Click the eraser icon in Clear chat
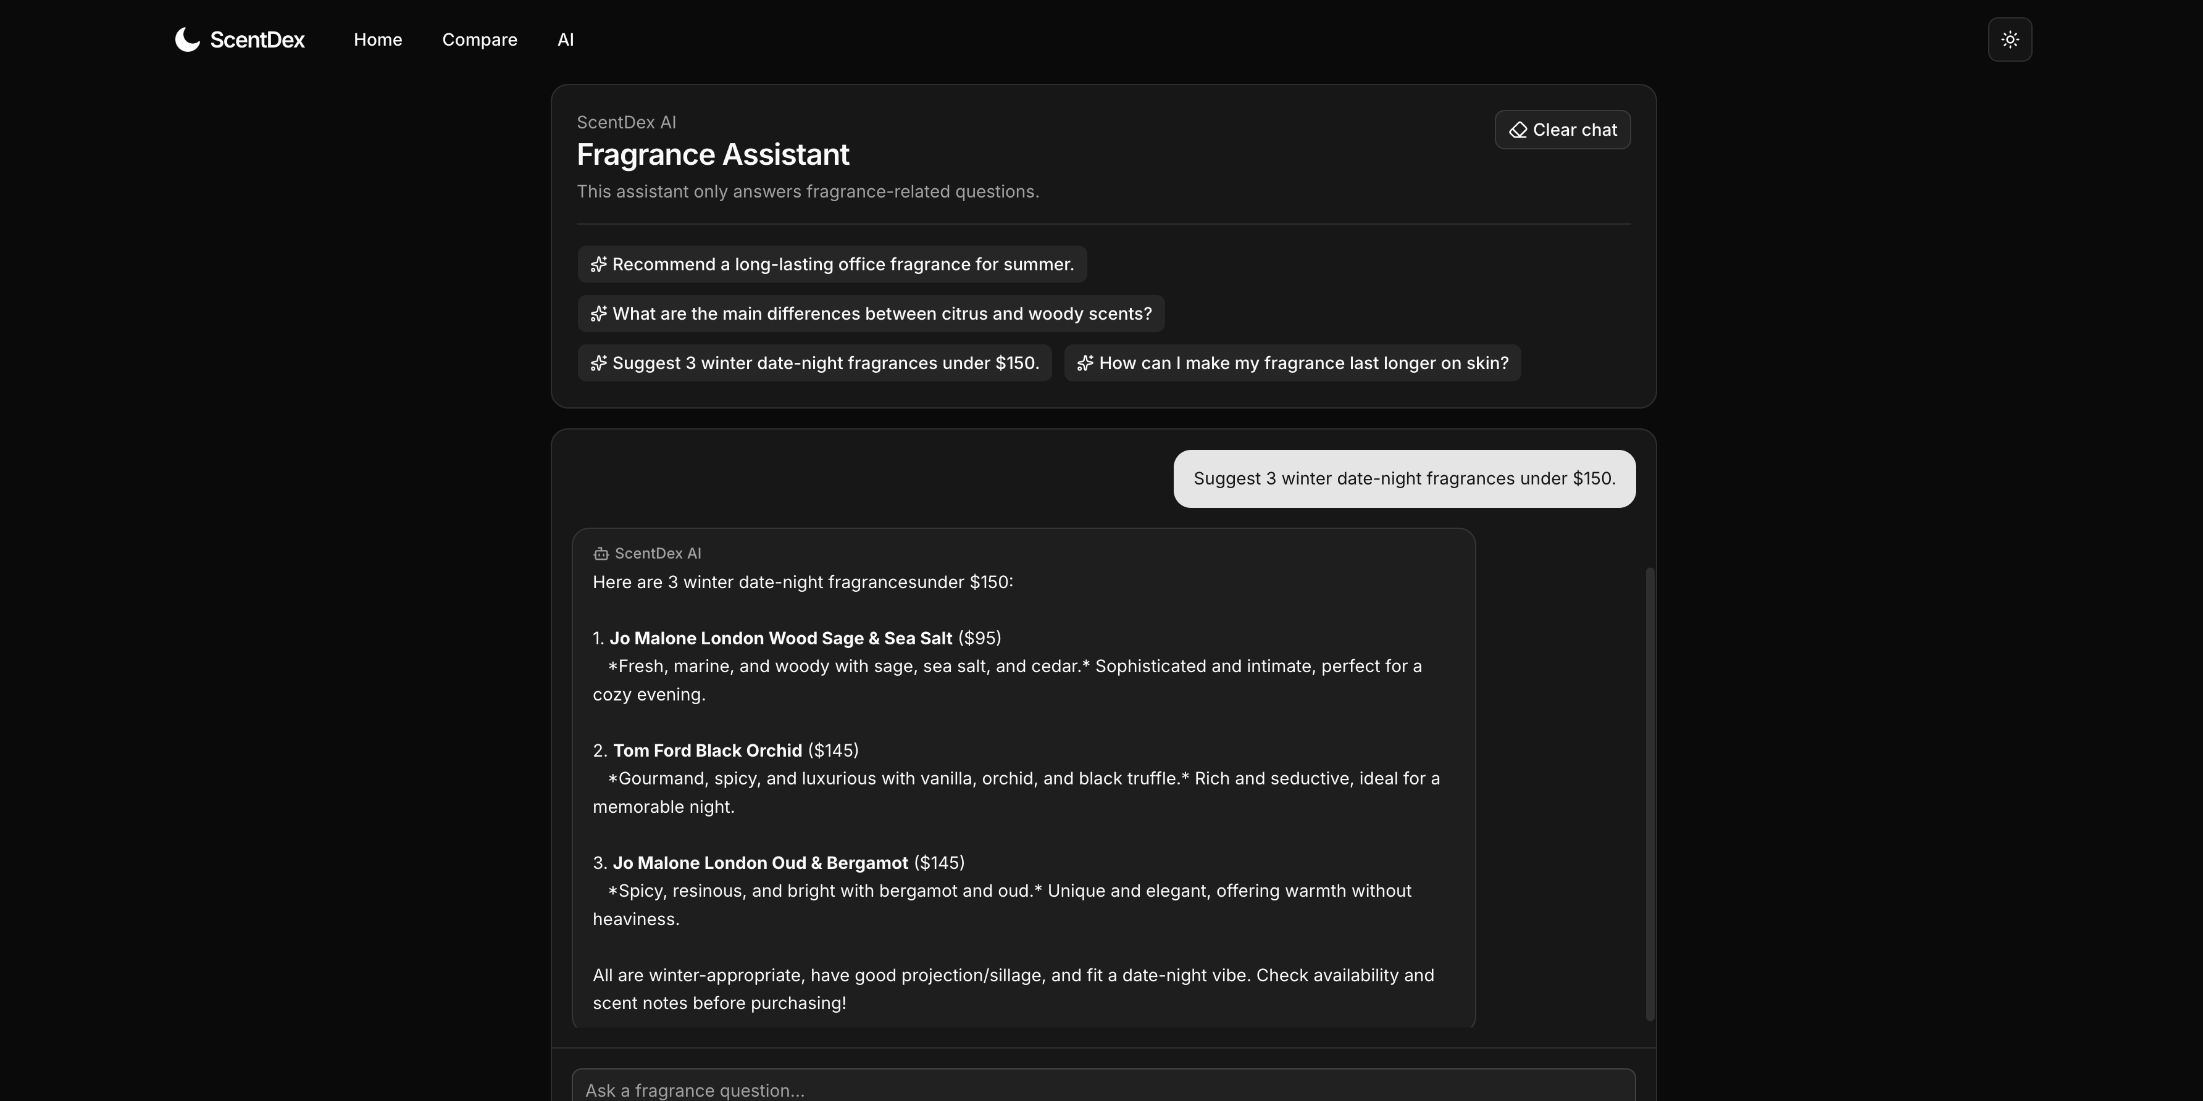The height and width of the screenshot is (1101, 2203). (x=1518, y=130)
